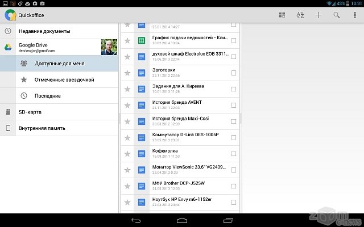The width and height of the screenshot is (364, 227).
Task: Tick the checkbox for МФУ Brother DCP-J525W
Action: click(234, 186)
